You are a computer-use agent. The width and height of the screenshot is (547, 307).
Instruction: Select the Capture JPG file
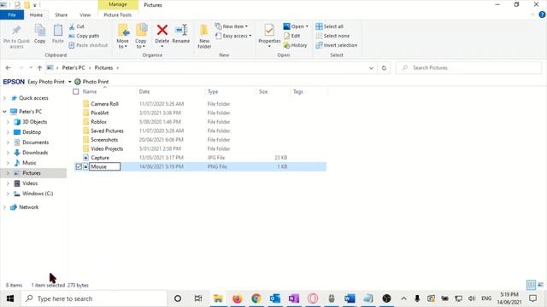pos(200,158)
